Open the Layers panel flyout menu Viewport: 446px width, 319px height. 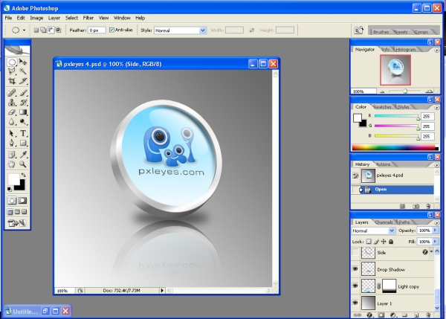437,223
